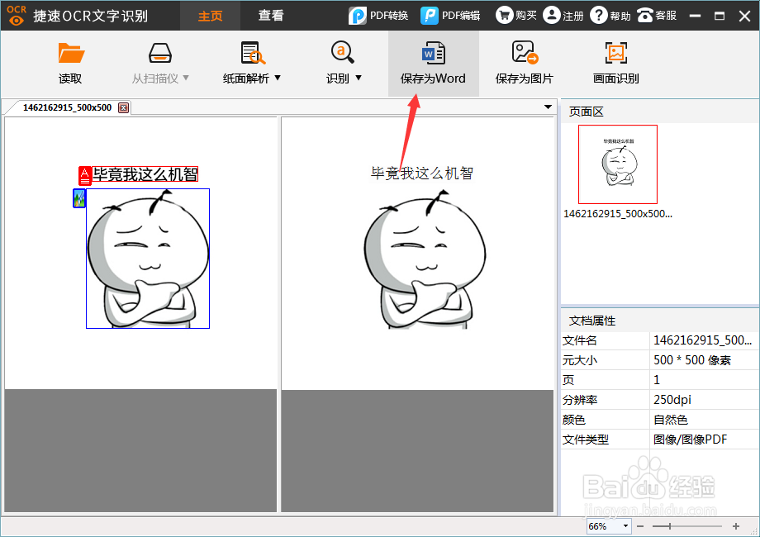Switch to the 主页 tab
This screenshot has width=760, height=537.
point(210,15)
